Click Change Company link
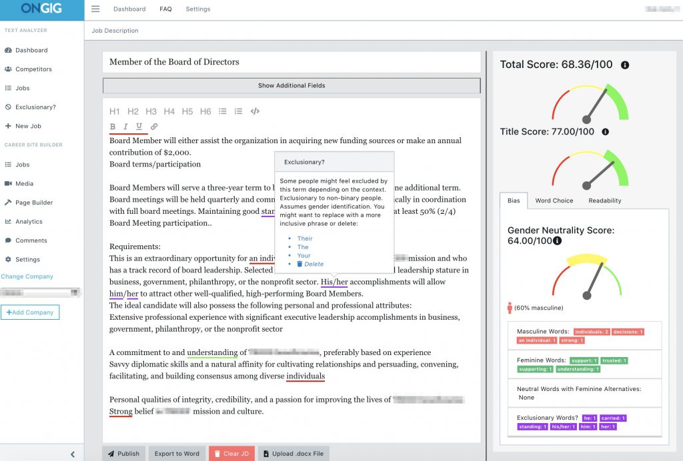This screenshot has height=461, width=683. click(x=27, y=276)
